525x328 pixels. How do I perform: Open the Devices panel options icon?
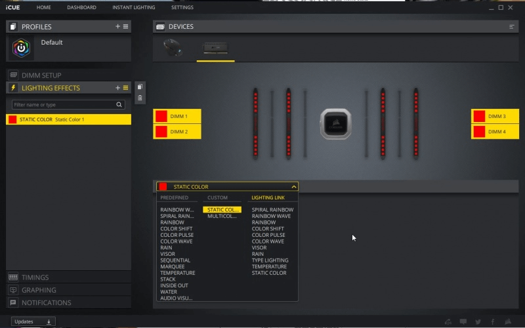tap(512, 27)
